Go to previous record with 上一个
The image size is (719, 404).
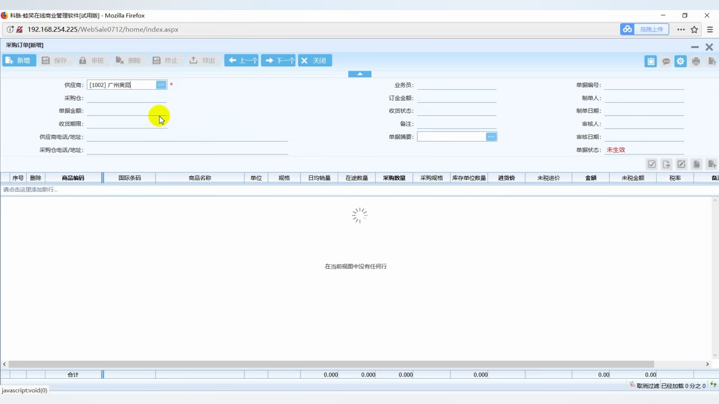(242, 61)
